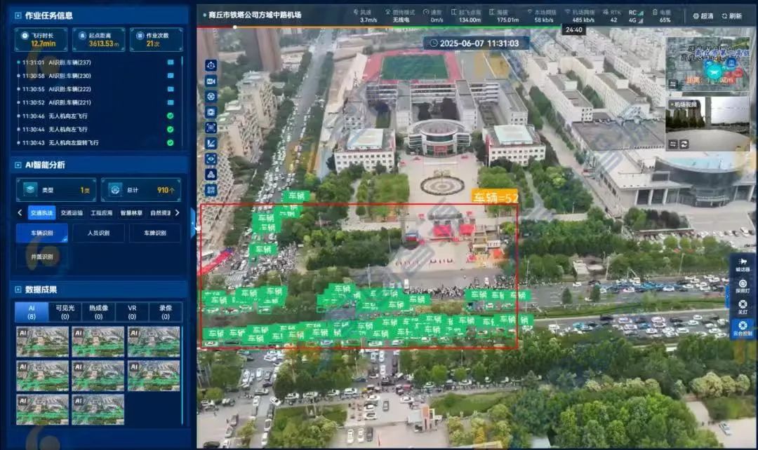Click the camera icon in left video toolbar
Viewport: 758px width, 450px height.
[211, 81]
